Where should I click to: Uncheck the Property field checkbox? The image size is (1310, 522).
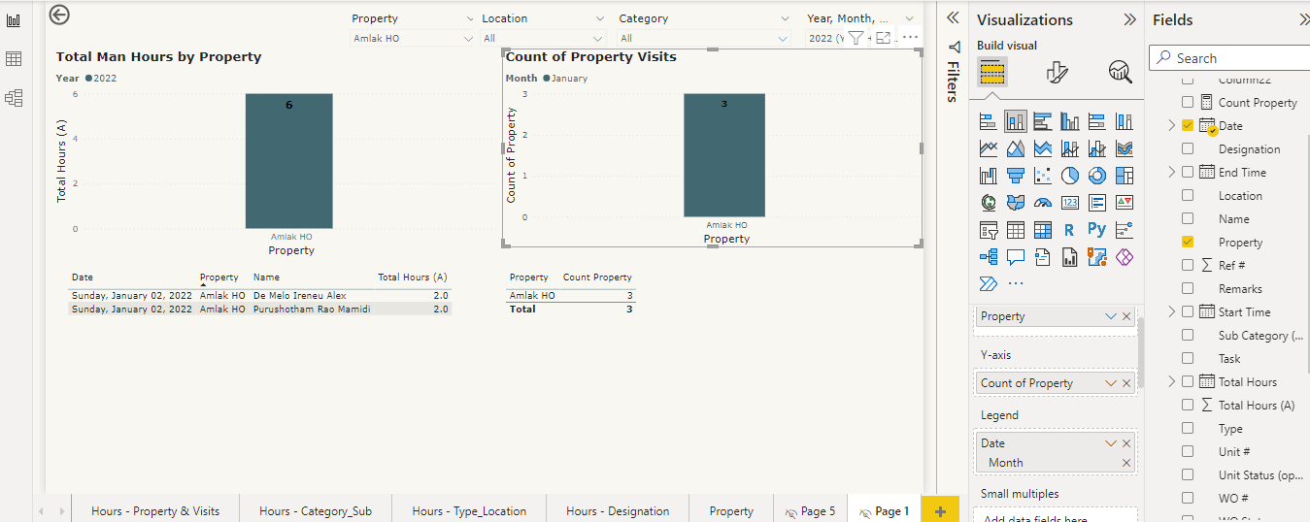[1188, 242]
